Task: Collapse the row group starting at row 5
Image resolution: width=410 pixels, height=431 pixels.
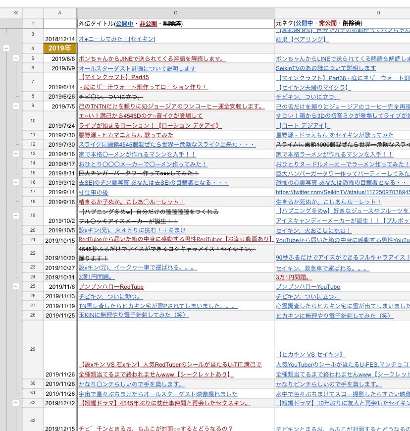Action: (x=16, y=58)
